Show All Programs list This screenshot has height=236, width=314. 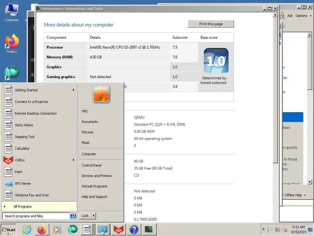tap(39, 206)
